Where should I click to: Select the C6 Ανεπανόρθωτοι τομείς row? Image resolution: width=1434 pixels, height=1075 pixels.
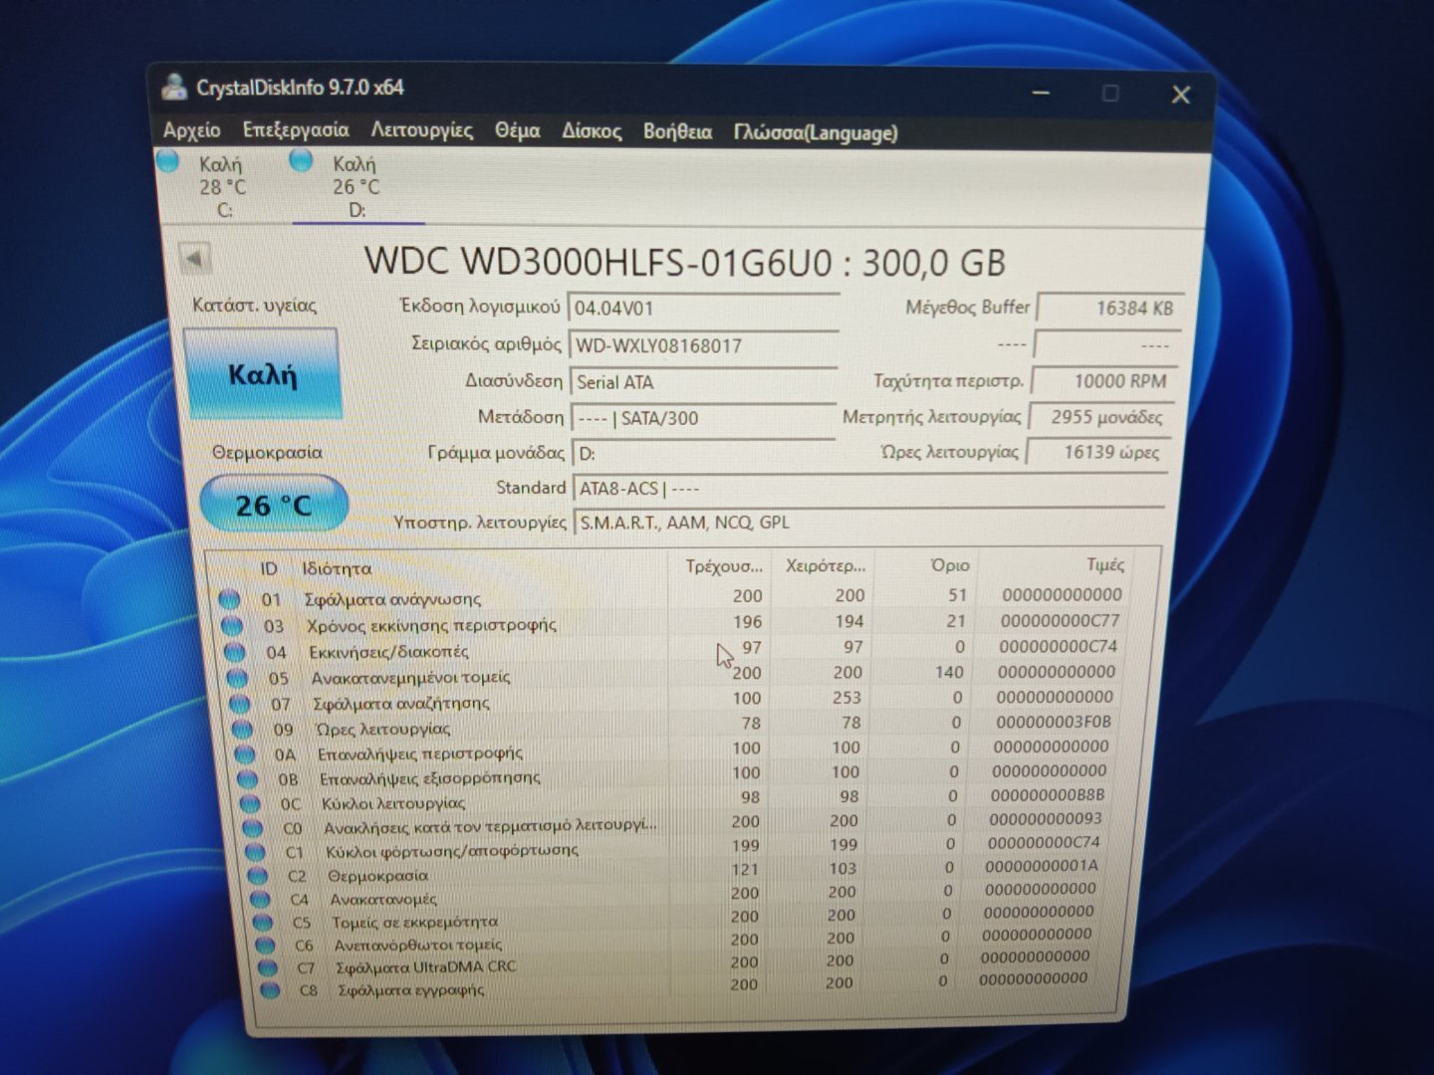point(418,945)
